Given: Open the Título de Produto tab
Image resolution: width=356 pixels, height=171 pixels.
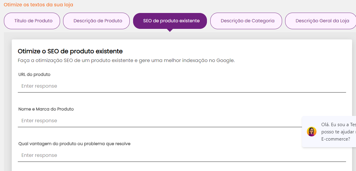Looking at the screenshot, I should [32, 21].
